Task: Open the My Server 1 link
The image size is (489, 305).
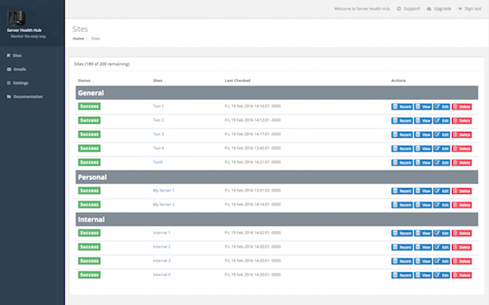Action: pos(163,190)
